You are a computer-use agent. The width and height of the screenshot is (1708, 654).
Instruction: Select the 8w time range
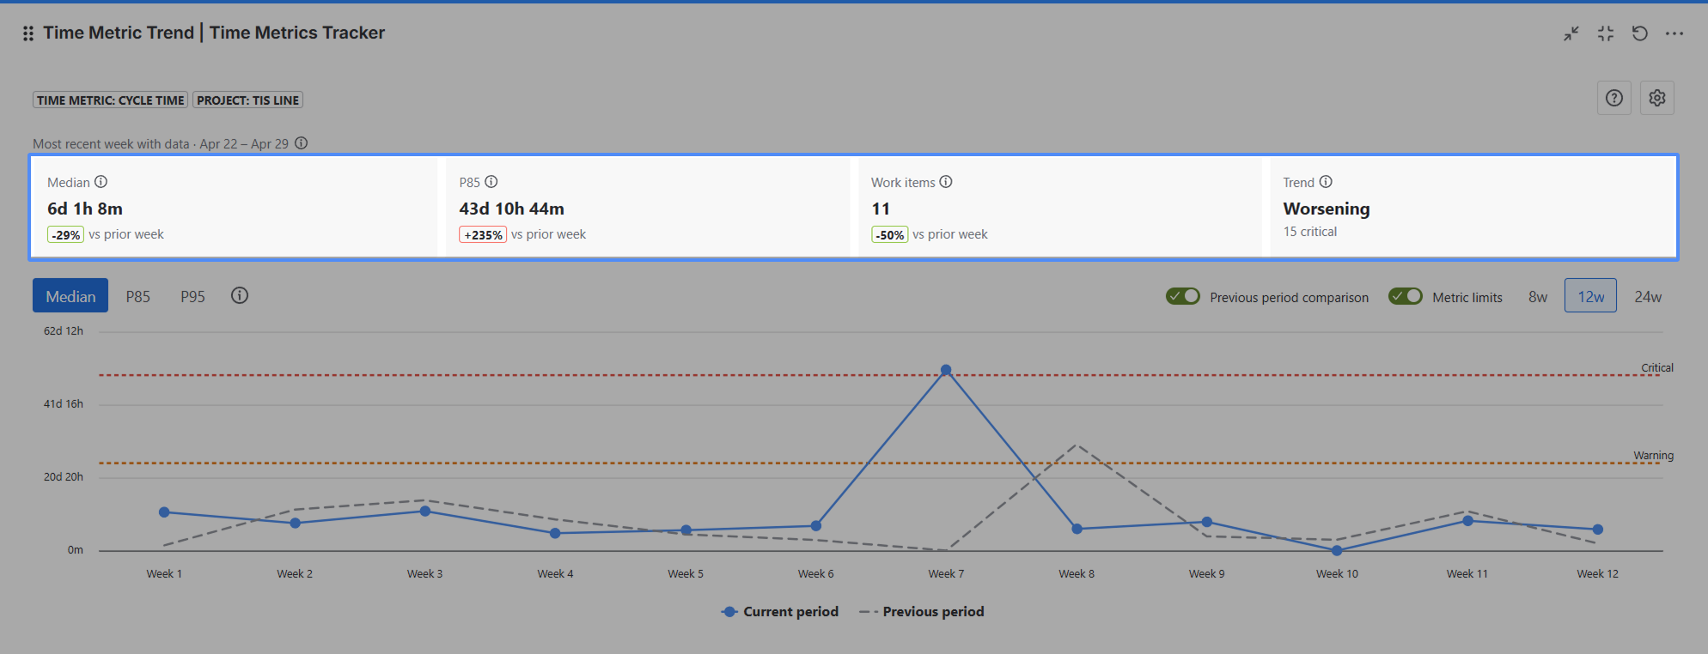tap(1537, 296)
